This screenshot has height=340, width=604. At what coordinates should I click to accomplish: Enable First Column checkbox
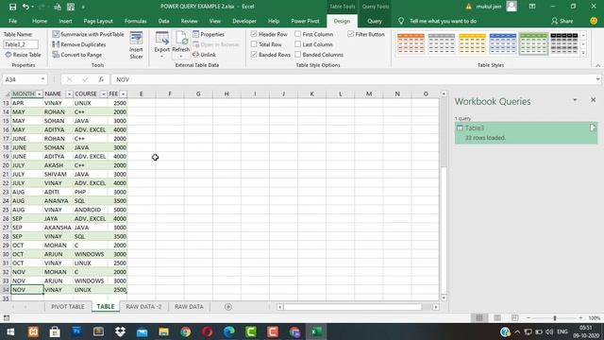[298, 34]
